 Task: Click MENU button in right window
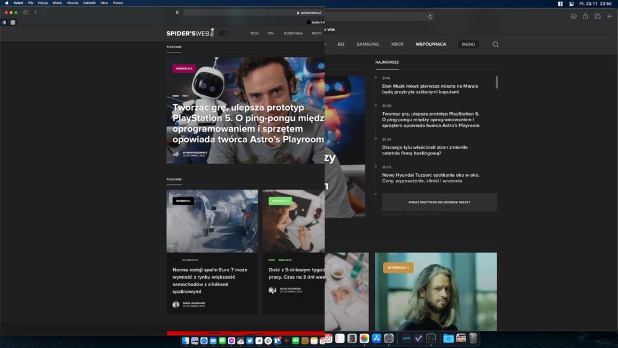pos(468,44)
